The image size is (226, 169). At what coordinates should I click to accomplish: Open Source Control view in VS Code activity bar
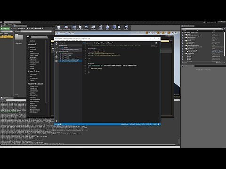56,52
